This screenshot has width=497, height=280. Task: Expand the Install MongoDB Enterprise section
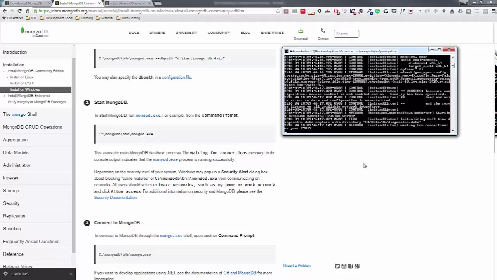coord(5,96)
